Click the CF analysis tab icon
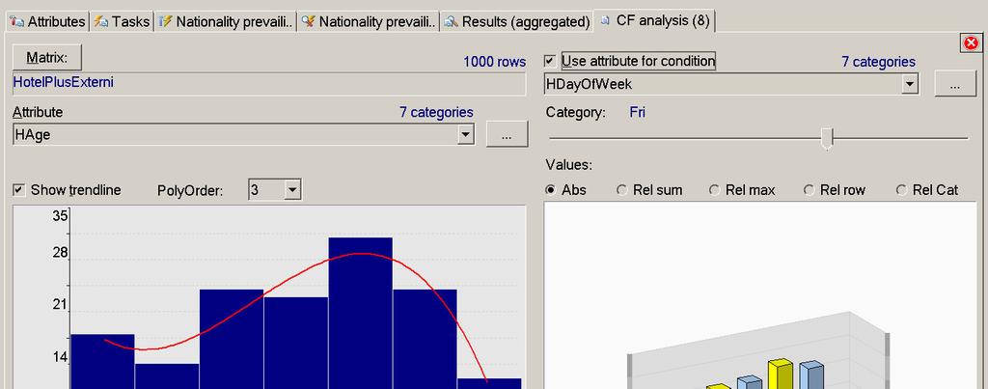 pyautogui.click(x=606, y=21)
